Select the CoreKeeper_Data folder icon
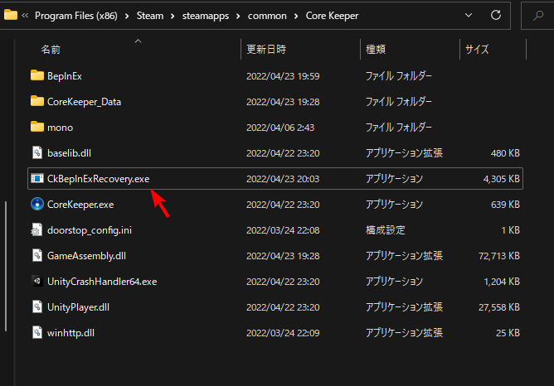The image size is (554, 386). 37,101
